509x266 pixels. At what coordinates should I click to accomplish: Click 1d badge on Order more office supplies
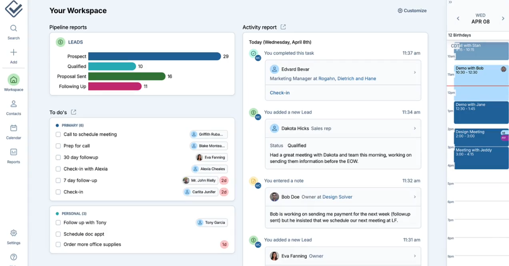(224, 244)
